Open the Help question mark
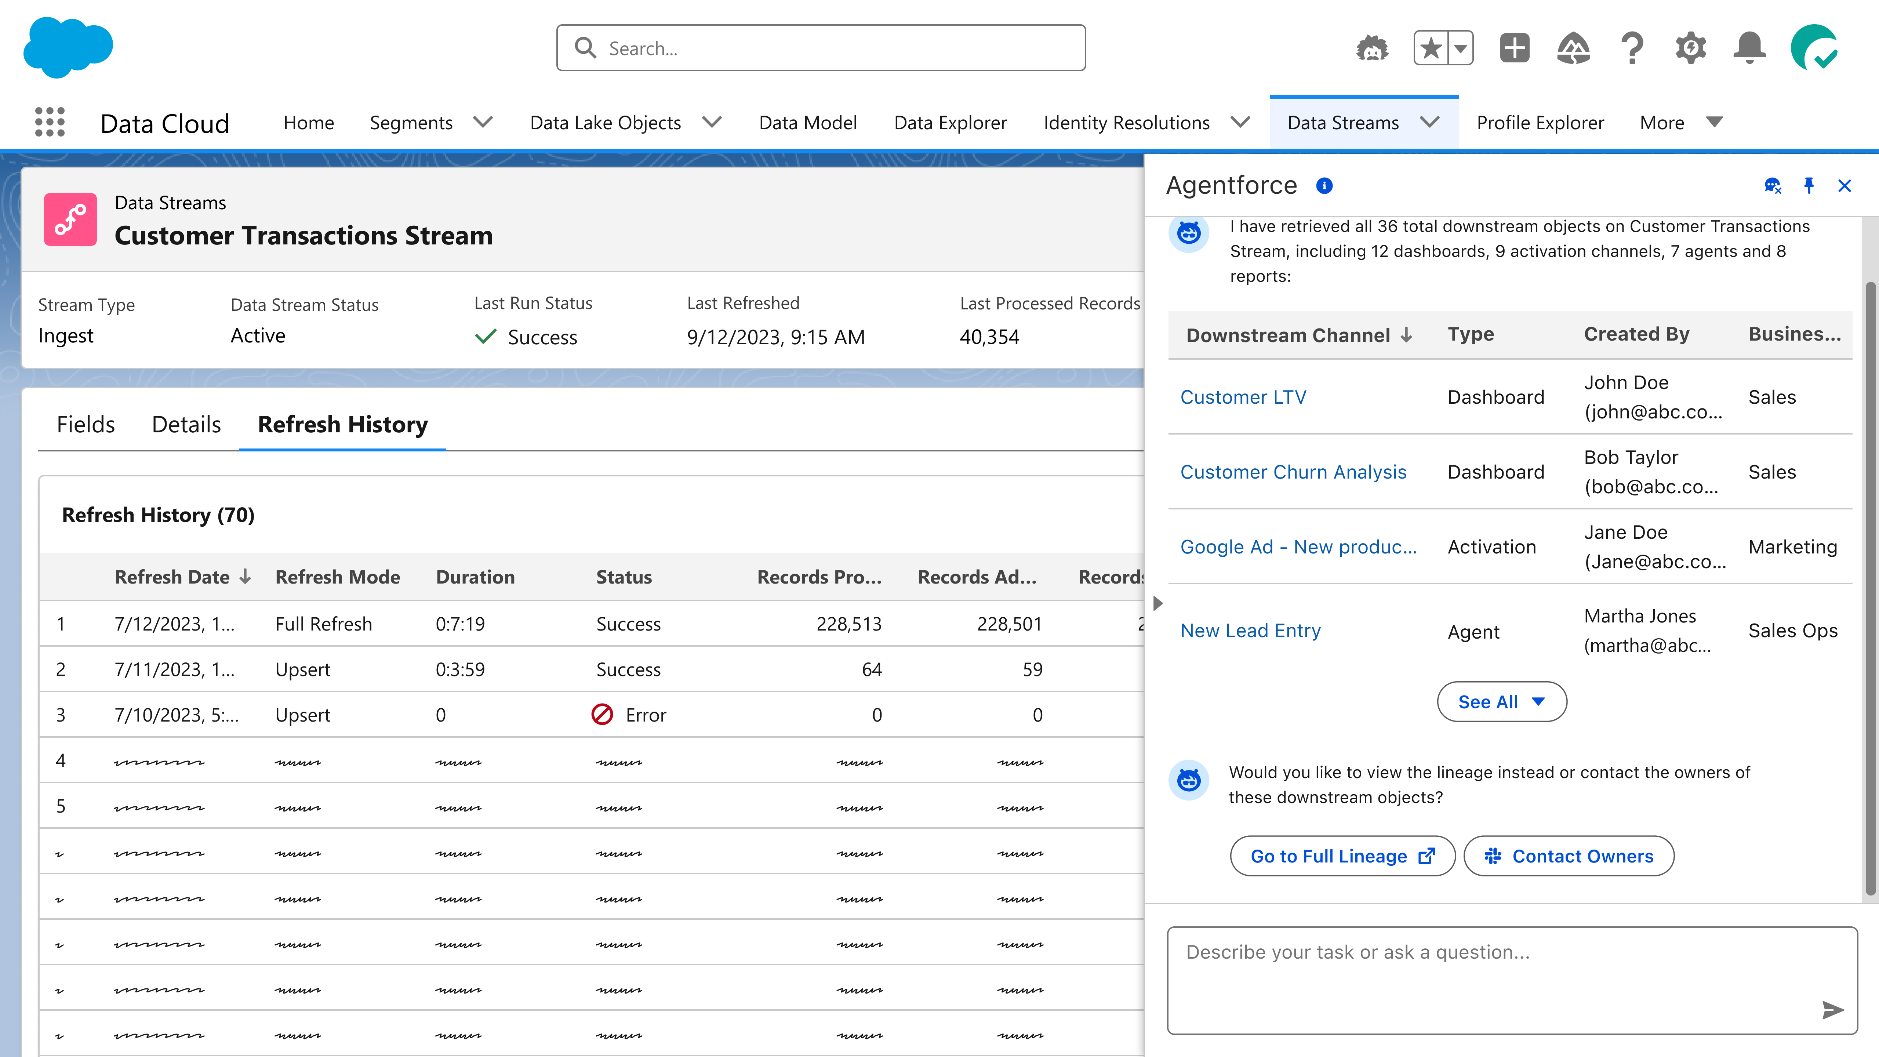This screenshot has width=1879, height=1057. (1632, 48)
